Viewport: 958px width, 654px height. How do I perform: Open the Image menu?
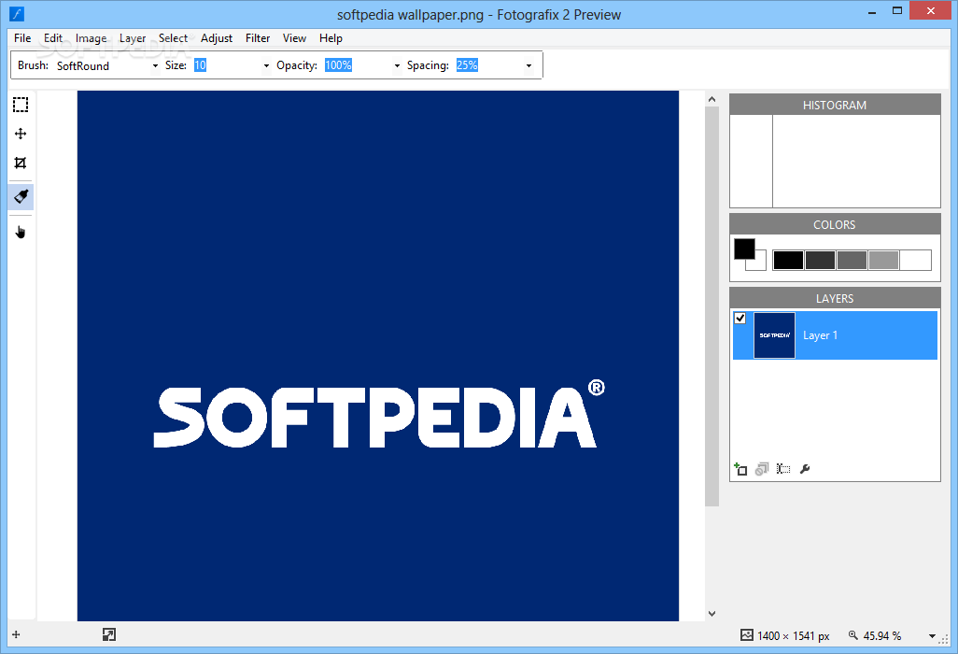[x=91, y=38]
